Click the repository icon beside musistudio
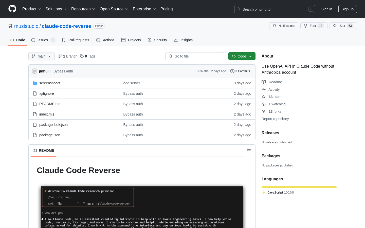 10,26
